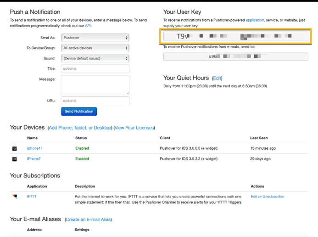Click the Last Seen column header
318x237 pixels.
point(259,138)
